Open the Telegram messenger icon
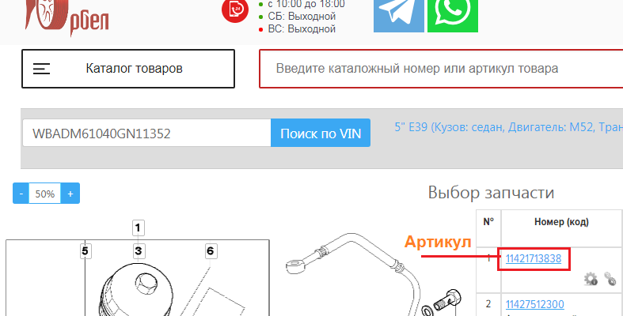The width and height of the screenshot is (623, 316). click(x=399, y=16)
